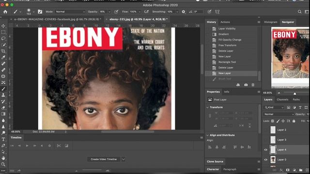Viewport: 310px width, 174px height.
Task: Select the Zoom tool
Action: click(3, 164)
